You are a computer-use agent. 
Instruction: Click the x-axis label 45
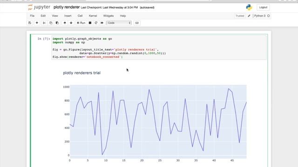click(x=232, y=161)
